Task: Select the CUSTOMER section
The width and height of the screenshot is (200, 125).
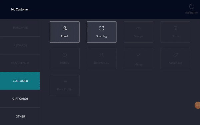Action: 20,81
